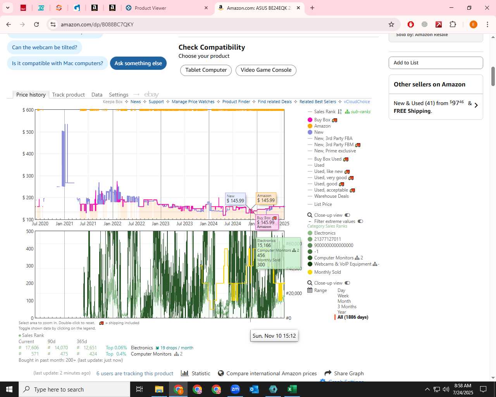This screenshot has height=397, width=496.
Task: Choose Video Game Console compatibility option
Action: point(266,70)
